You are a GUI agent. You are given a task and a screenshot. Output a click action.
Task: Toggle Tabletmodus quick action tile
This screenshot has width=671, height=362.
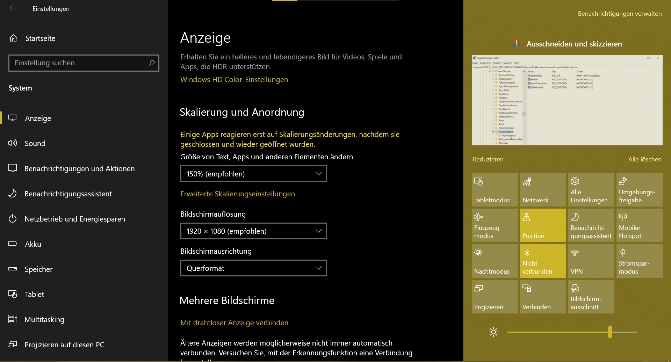(495, 190)
